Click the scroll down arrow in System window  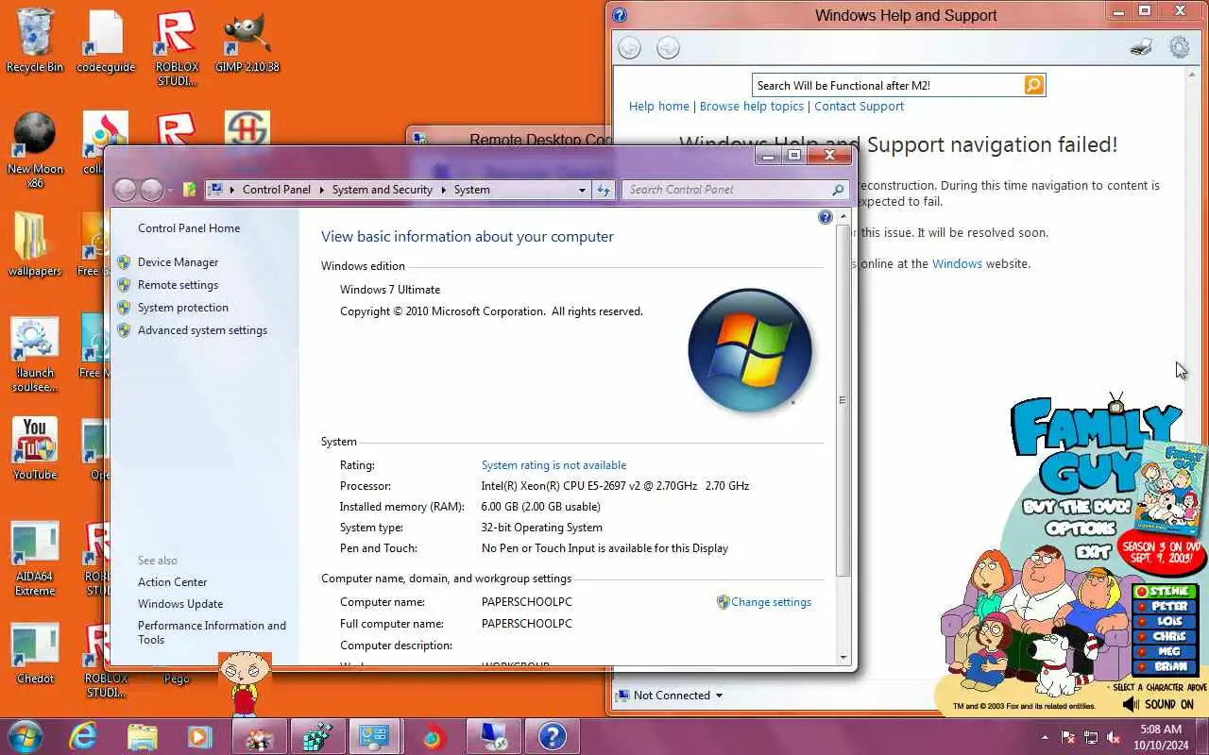(x=843, y=657)
